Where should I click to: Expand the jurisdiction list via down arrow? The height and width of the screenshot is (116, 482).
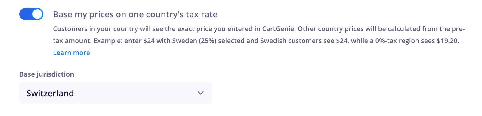(201, 93)
